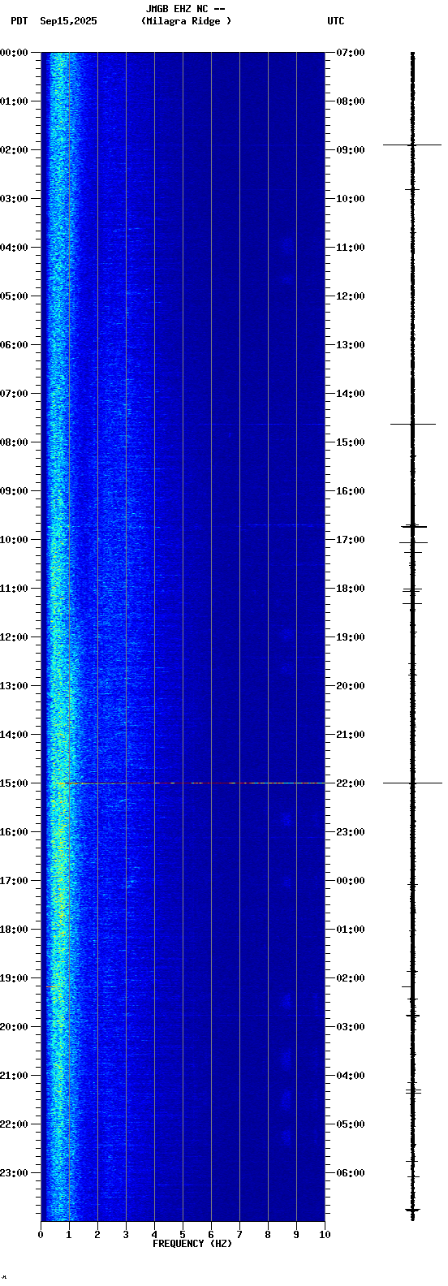Click the '0' frequency axis tick label
Screen dimensions: 448x1286
[41, 1235]
